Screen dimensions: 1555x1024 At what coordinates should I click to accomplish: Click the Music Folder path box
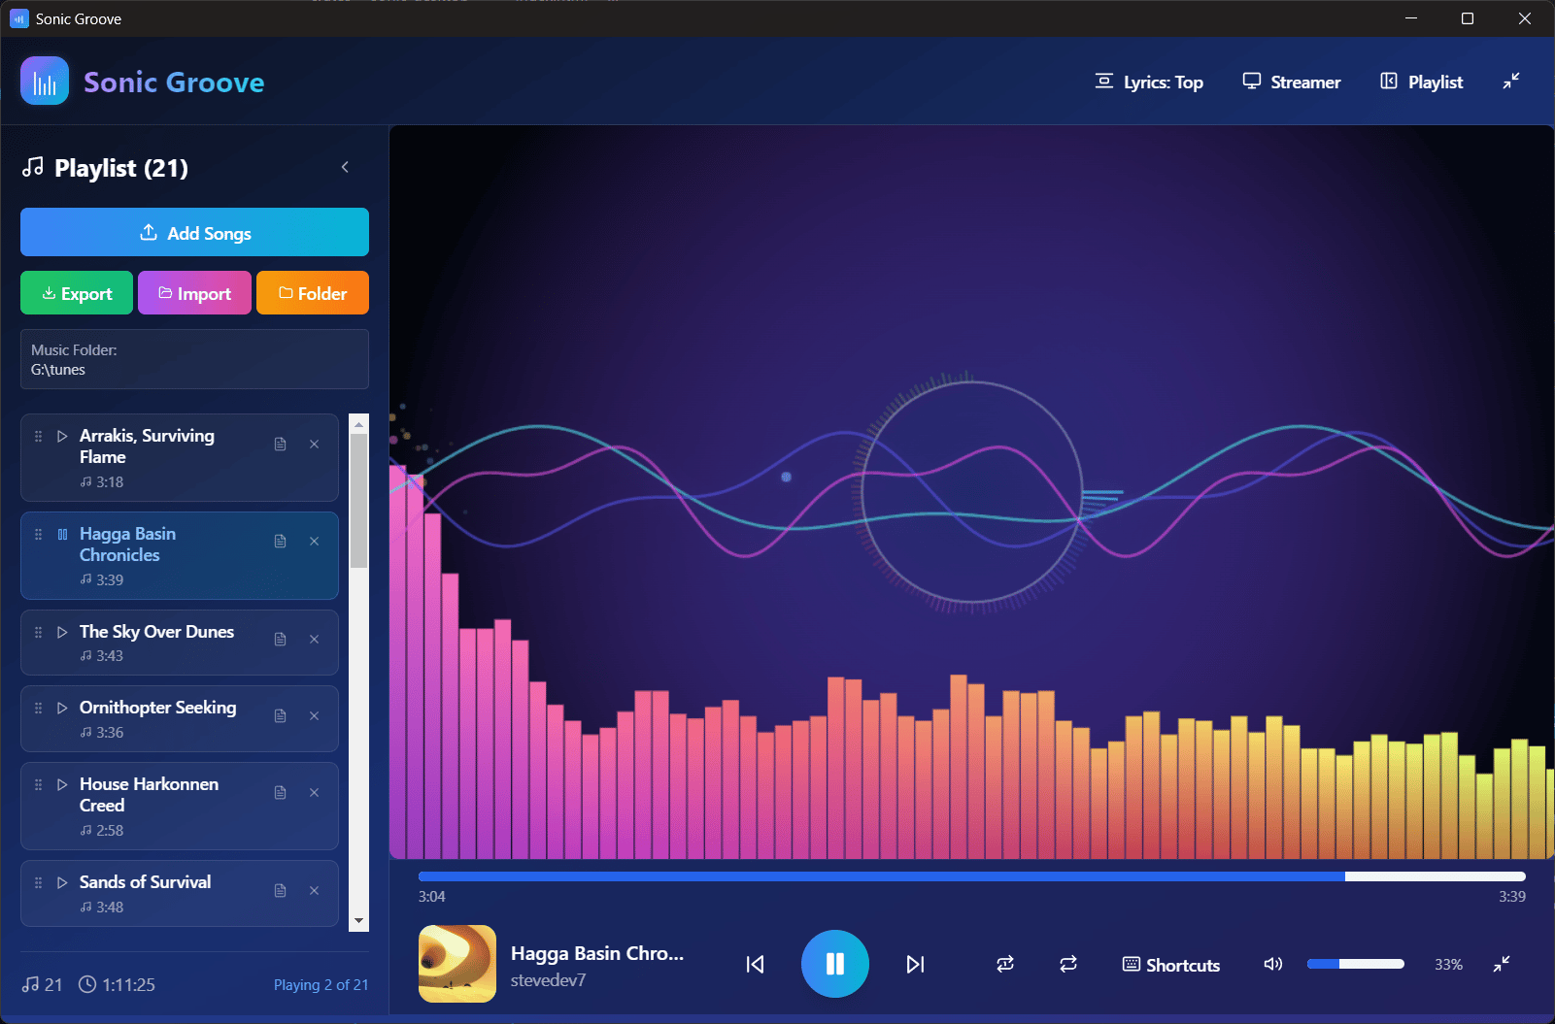click(x=194, y=359)
